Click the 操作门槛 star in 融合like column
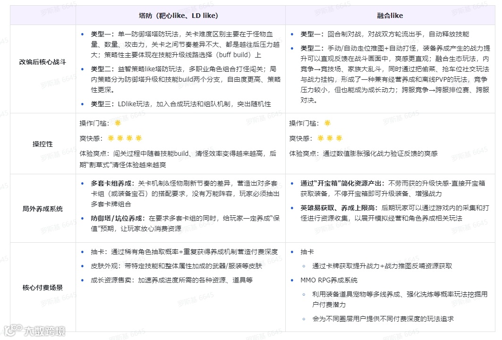Viewport: 502px width, 340px height. tap(327, 123)
